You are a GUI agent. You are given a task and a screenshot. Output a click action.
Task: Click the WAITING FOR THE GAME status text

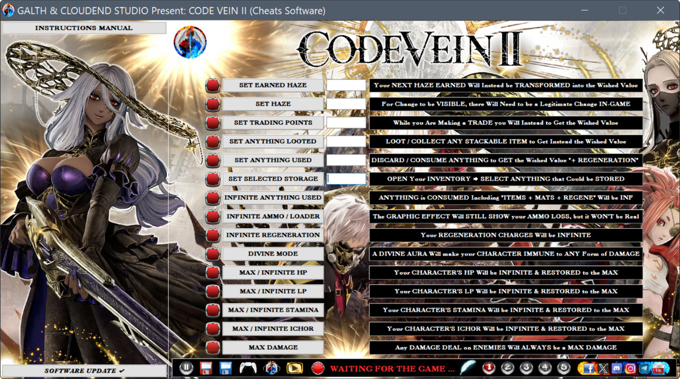pos(392,368)
